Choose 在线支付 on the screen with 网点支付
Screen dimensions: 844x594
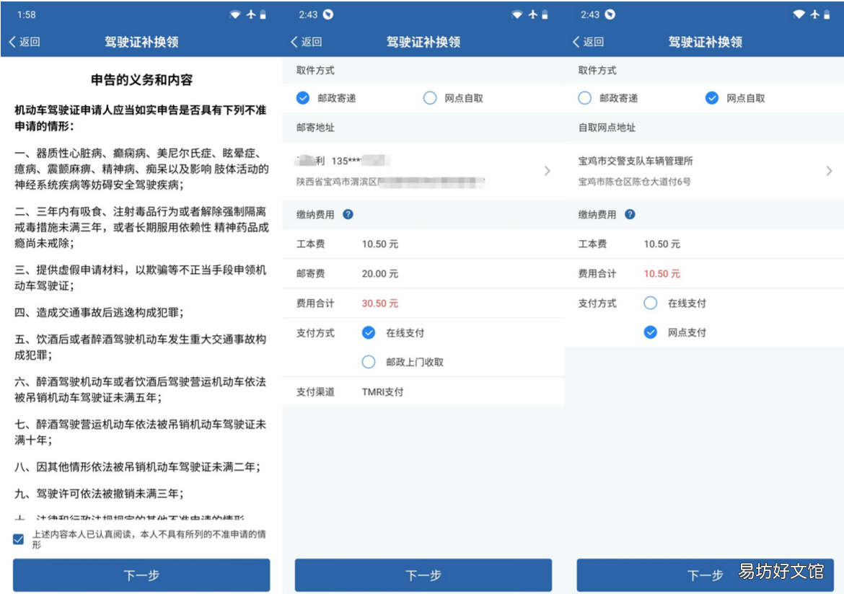[x=651, y=303]
